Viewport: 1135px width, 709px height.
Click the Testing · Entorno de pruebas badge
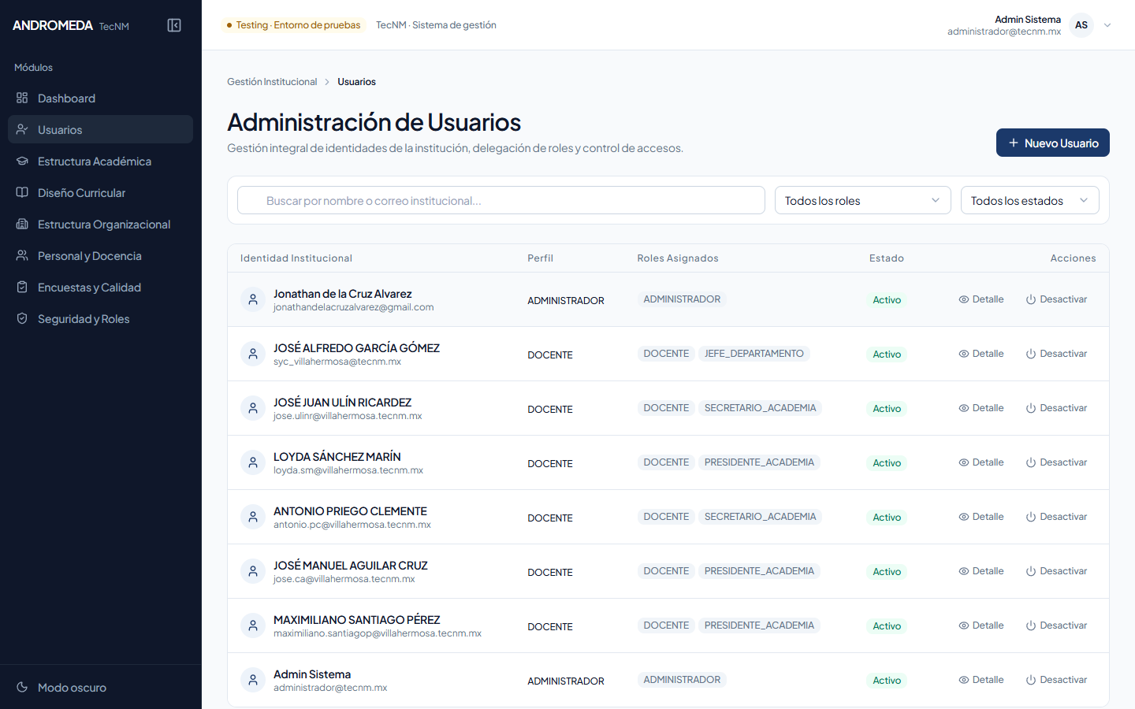pyautogui.click(x=293, y=25)
